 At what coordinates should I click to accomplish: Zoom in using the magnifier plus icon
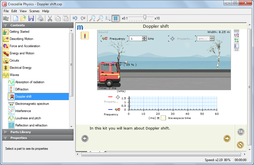coord(92,18)
